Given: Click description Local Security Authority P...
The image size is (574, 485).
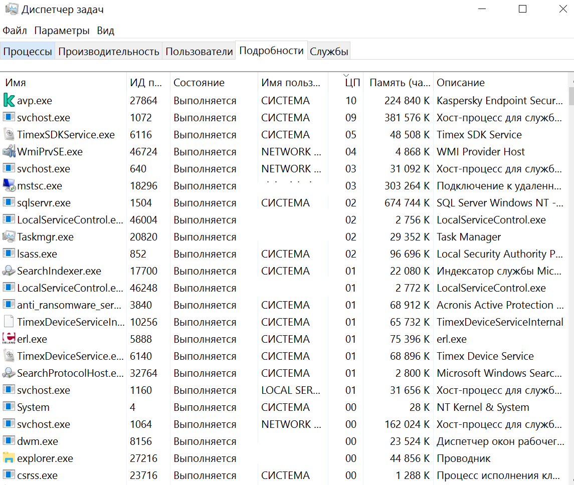Looking at the screenshot, I should [x=500, y=254].
